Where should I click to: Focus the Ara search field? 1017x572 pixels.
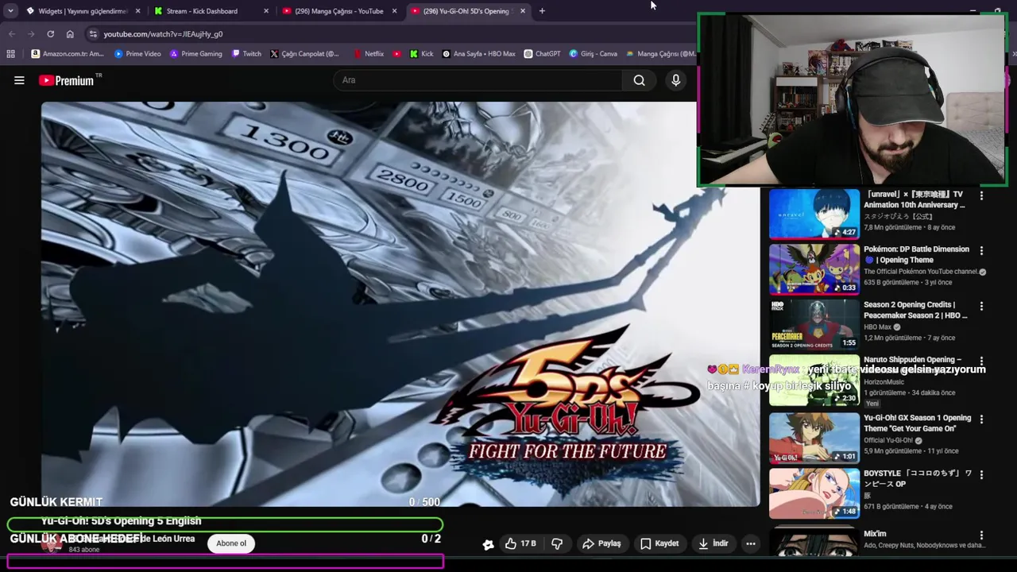coord(478,80)
